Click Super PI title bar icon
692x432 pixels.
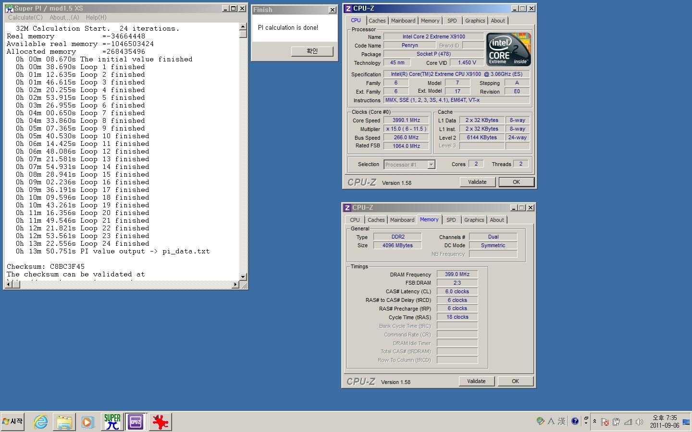[x=9, y=9]
